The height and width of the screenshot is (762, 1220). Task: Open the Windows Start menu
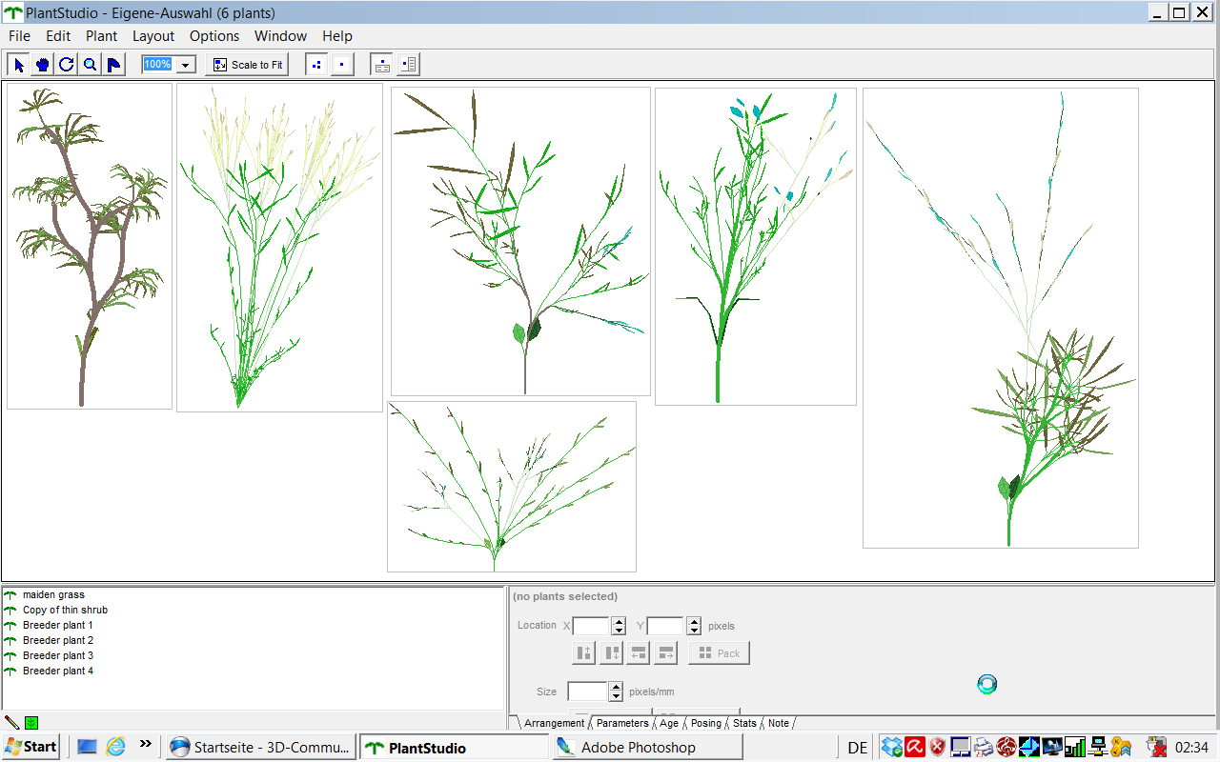click(x=30, y=747)
